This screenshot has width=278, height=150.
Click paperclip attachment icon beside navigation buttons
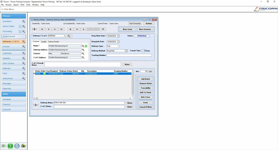pos(34,29)
